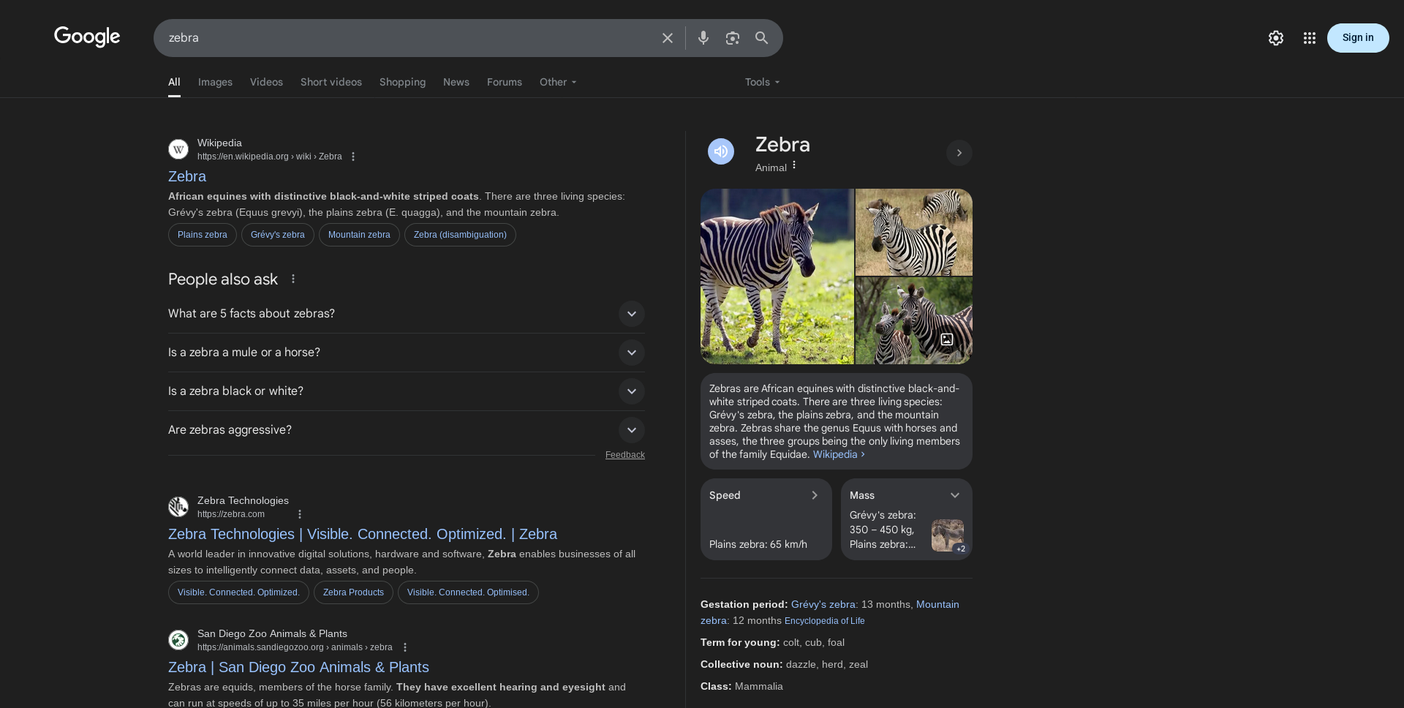Open the Zebra Technologies result title
The image size is (1404, 708).
tap(363, 534)
